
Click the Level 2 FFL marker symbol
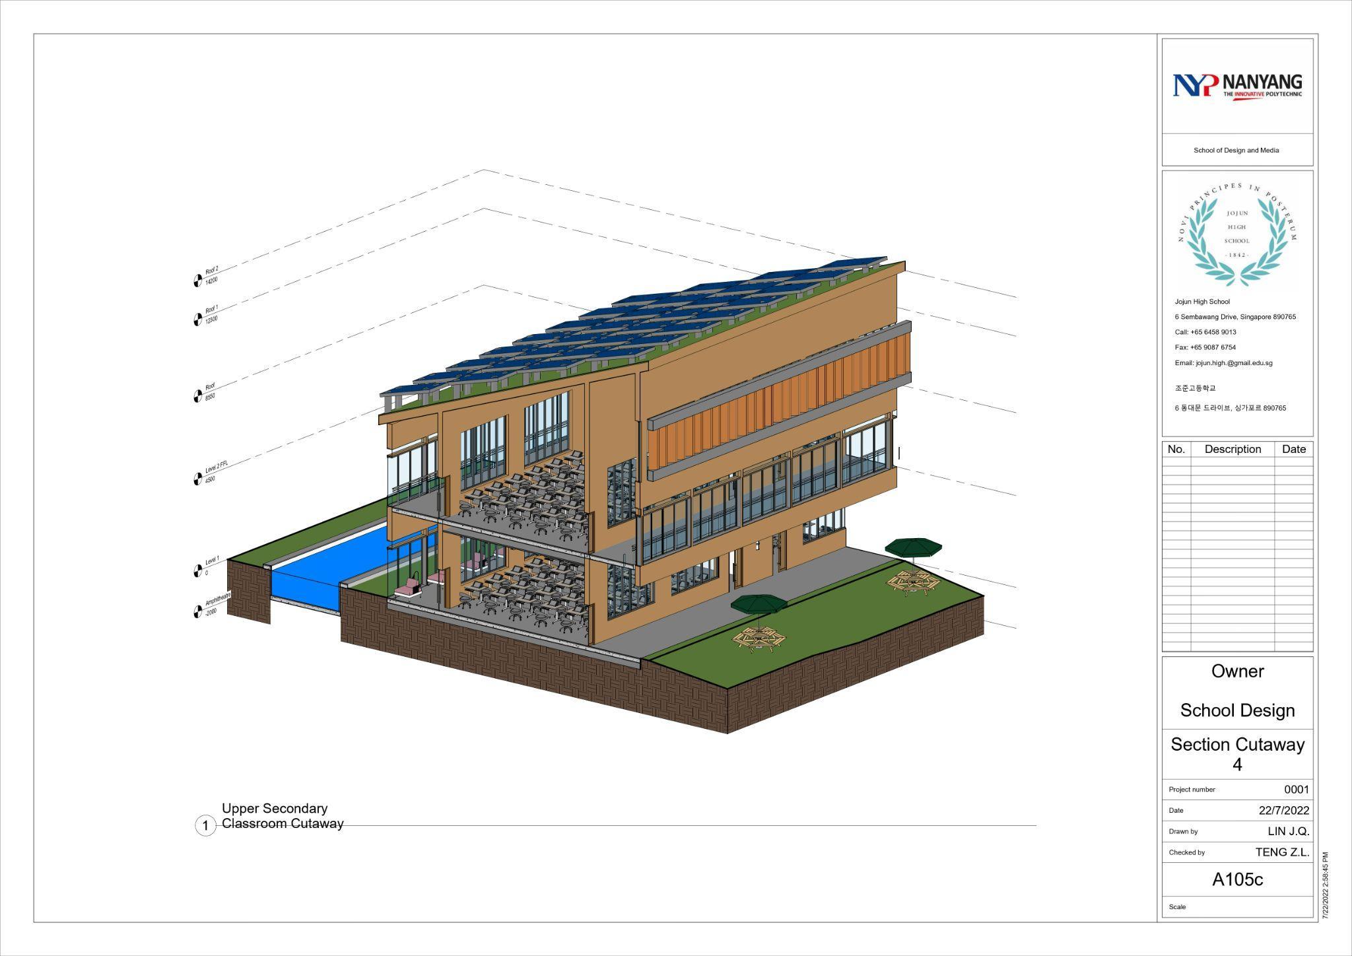[x=197, y=479]
